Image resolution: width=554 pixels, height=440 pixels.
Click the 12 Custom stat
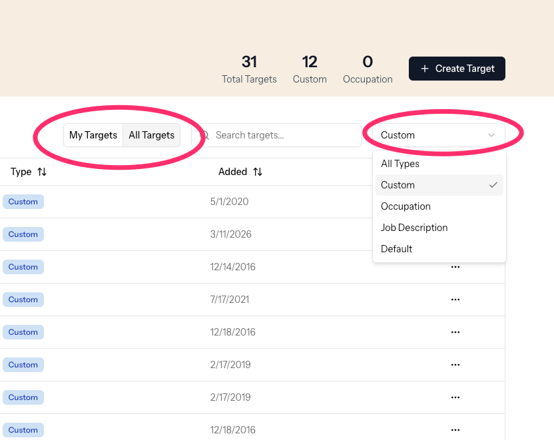[x=310, y=69]
